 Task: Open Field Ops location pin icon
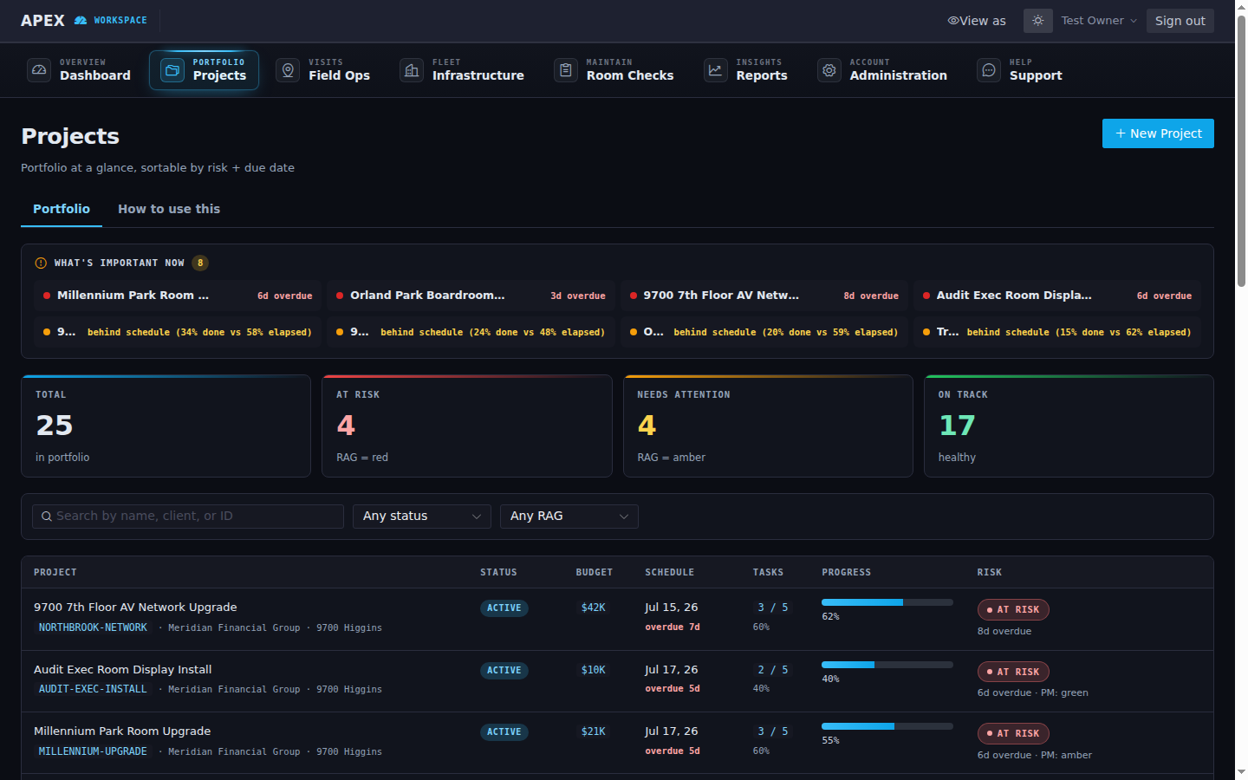pyautogui.click(x=289, y=70)
